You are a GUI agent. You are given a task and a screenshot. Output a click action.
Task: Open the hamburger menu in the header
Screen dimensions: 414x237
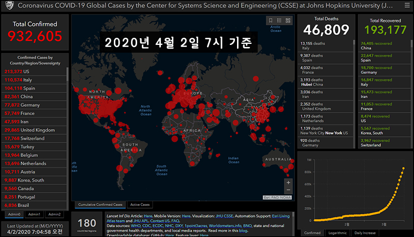(407, 5)
